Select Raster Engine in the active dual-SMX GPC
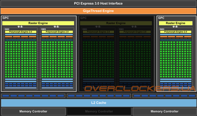Screen dimensions: 197x116 (38, 23)
